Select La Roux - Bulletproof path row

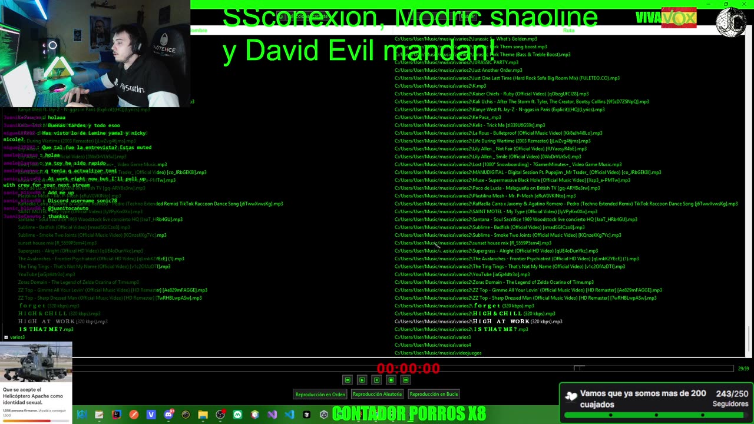click(498, 133)
